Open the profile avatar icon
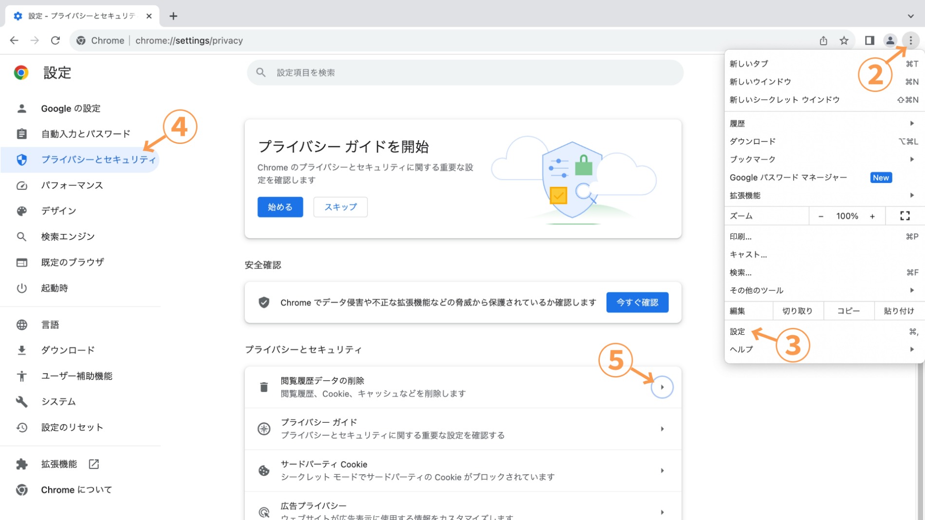The height and width of the screenshot is (520, 925). tap(890, 40)
